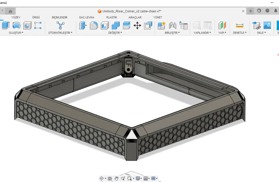This screenshot has height=182, width=279.
Task: Switch to the Biçimlendir tab
Action: coord(59,17)
